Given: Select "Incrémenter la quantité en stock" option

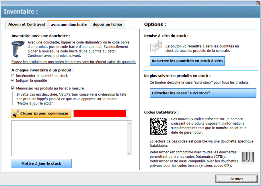Looking at the screenshot, I should point(13,76).
